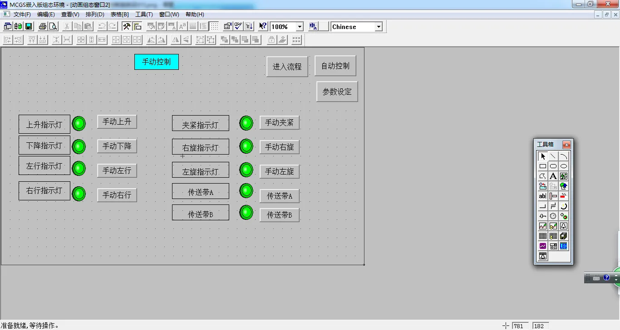This screenshot has height=330, width=620.
Task: Select the Free Table tool in the toolbox
Action: tap(543, 236)
